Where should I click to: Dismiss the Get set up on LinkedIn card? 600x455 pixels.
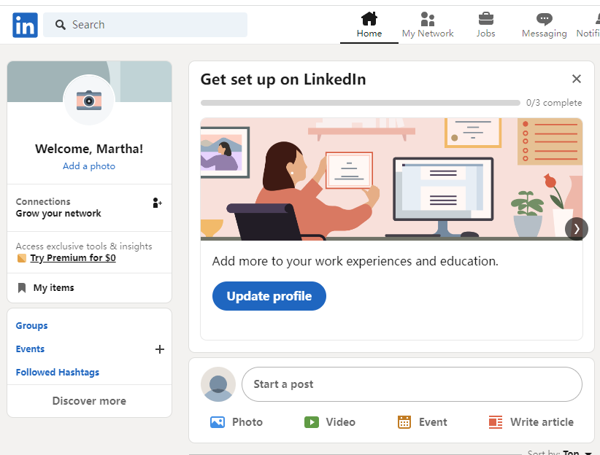(576, 79)
